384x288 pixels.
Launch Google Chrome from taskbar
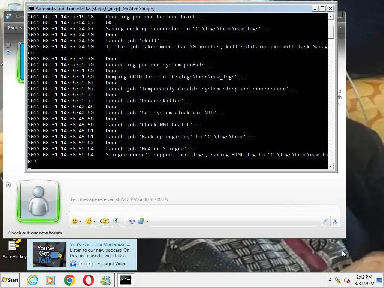[x=69, y=280]
